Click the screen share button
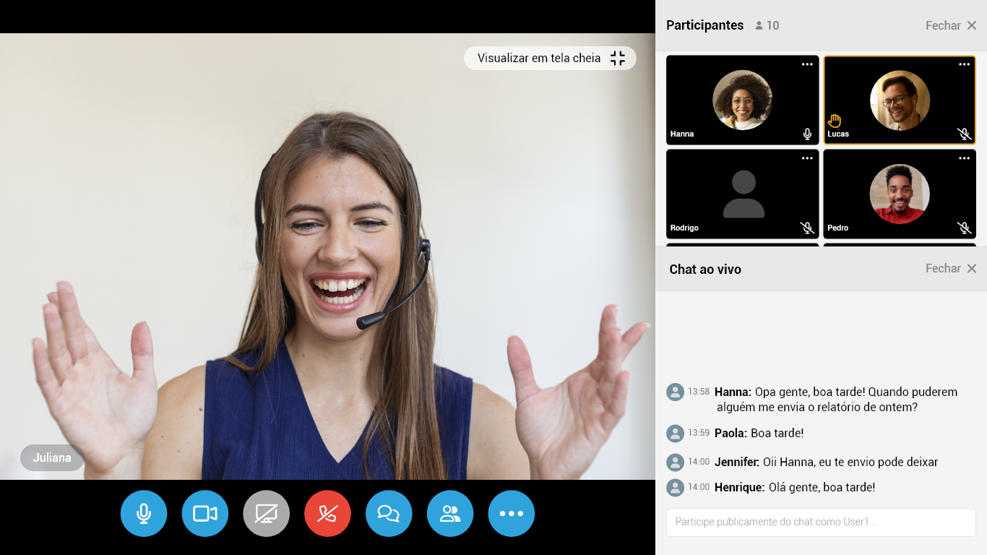Viewport: 987px width, 555px height. [267, 514]
